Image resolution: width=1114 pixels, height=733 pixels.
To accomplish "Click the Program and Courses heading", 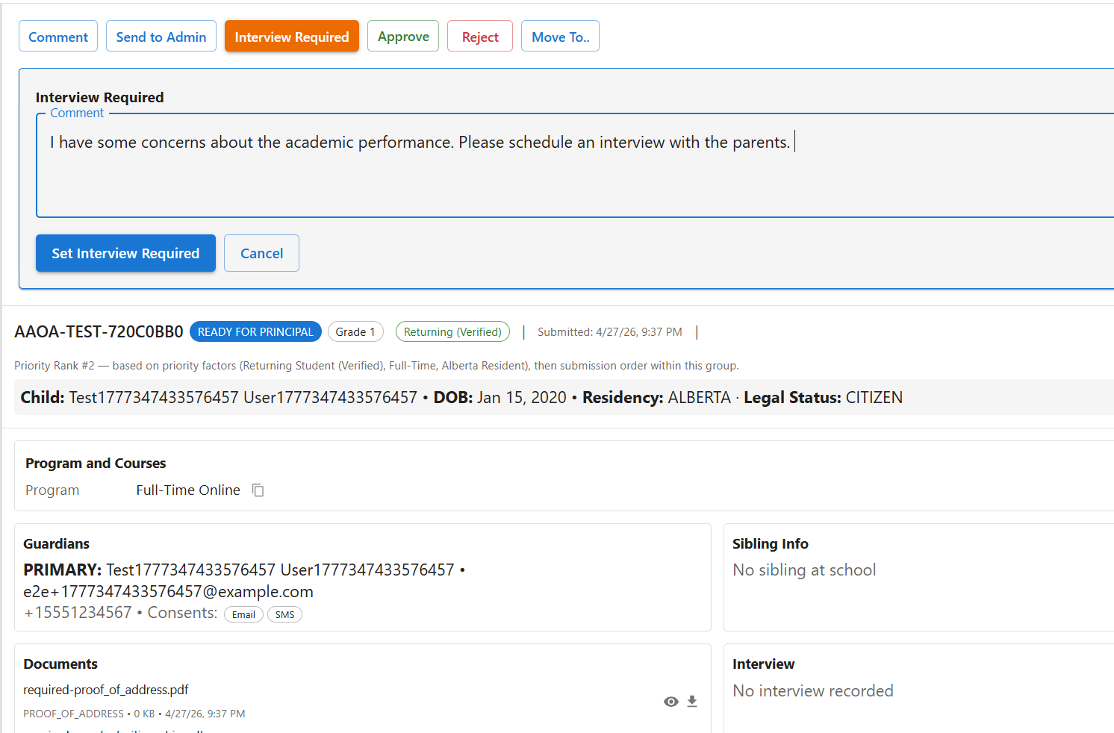I will [x=96, y=463].
